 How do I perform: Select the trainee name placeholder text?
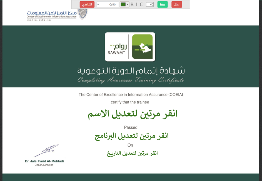133,114
